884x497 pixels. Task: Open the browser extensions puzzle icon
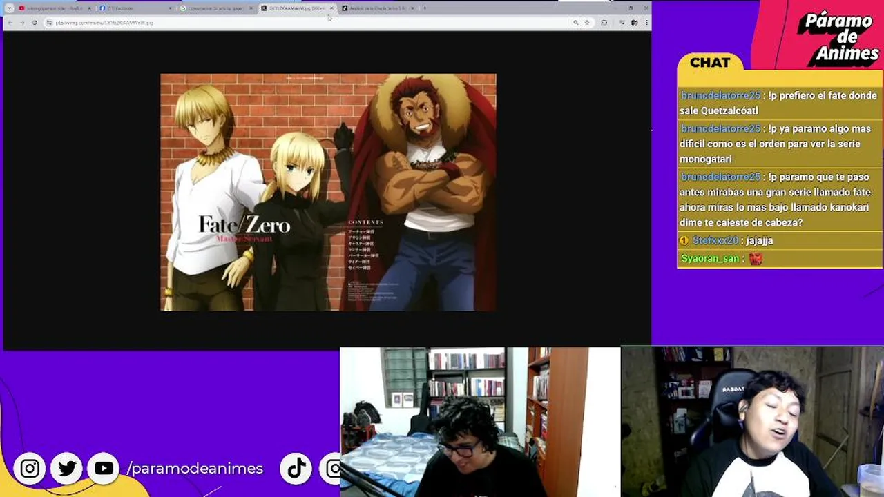(604, 23)
